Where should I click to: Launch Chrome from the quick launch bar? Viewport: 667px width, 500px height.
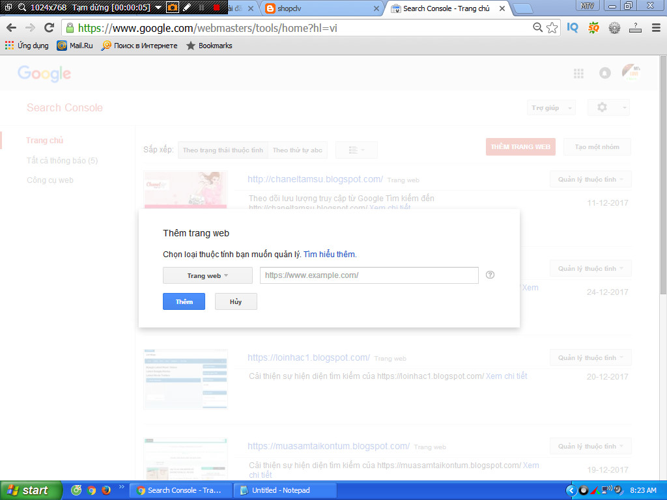pyautogui.click(x=91, y=490)
